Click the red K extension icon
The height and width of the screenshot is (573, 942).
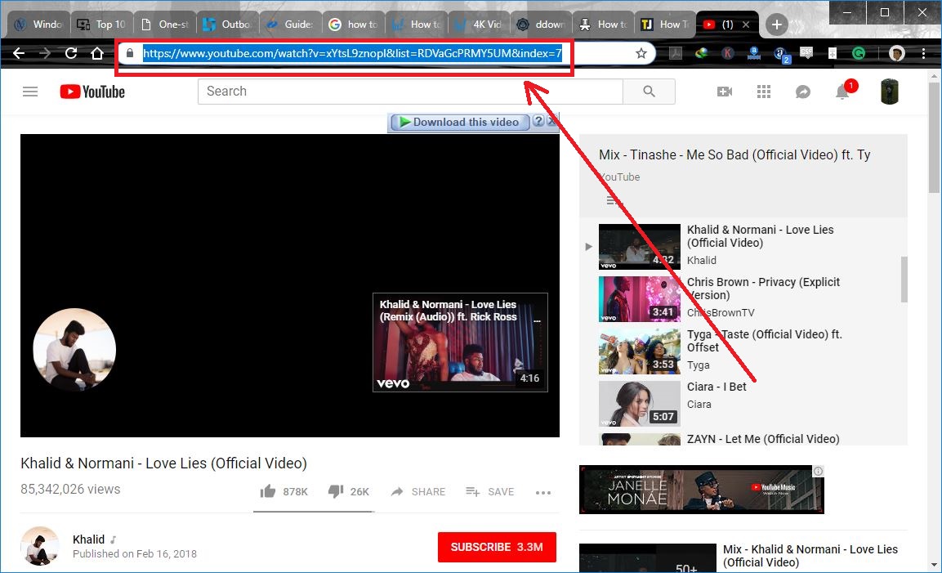pyautogui.click(x=727, y=53)
